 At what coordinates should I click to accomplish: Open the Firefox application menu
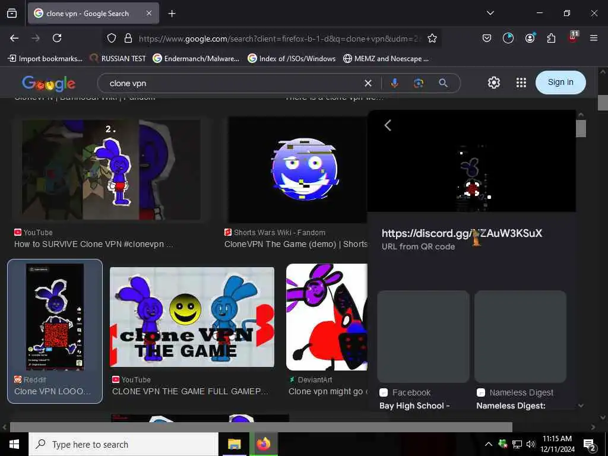pyautogui.click(x=593, y=38)
